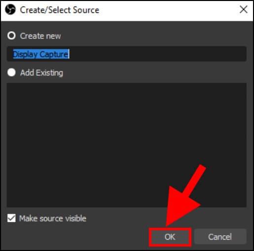This screenshot has height=251, width=254.
Task: Click the checkmark next to Make source visible
Action: coord(11,218)
